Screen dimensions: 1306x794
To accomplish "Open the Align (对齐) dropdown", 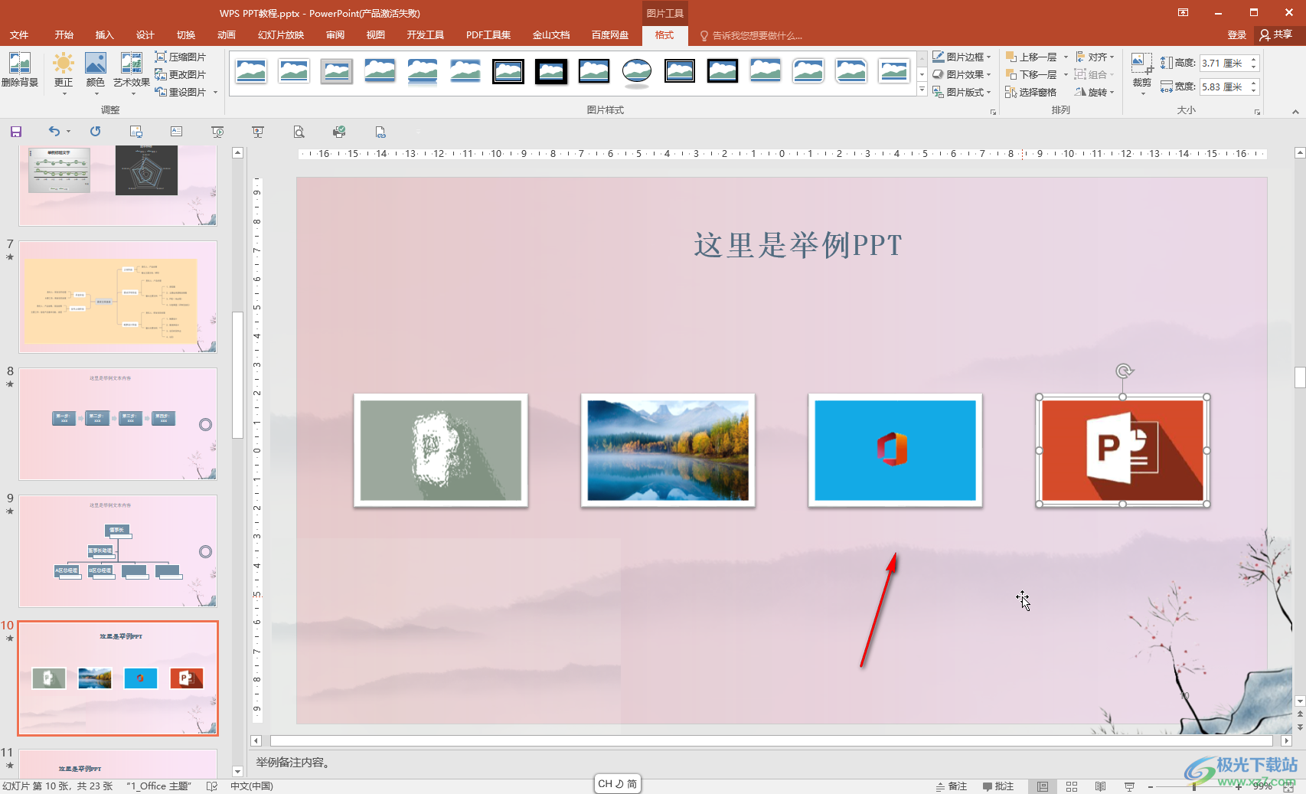I will (1095, 57).
